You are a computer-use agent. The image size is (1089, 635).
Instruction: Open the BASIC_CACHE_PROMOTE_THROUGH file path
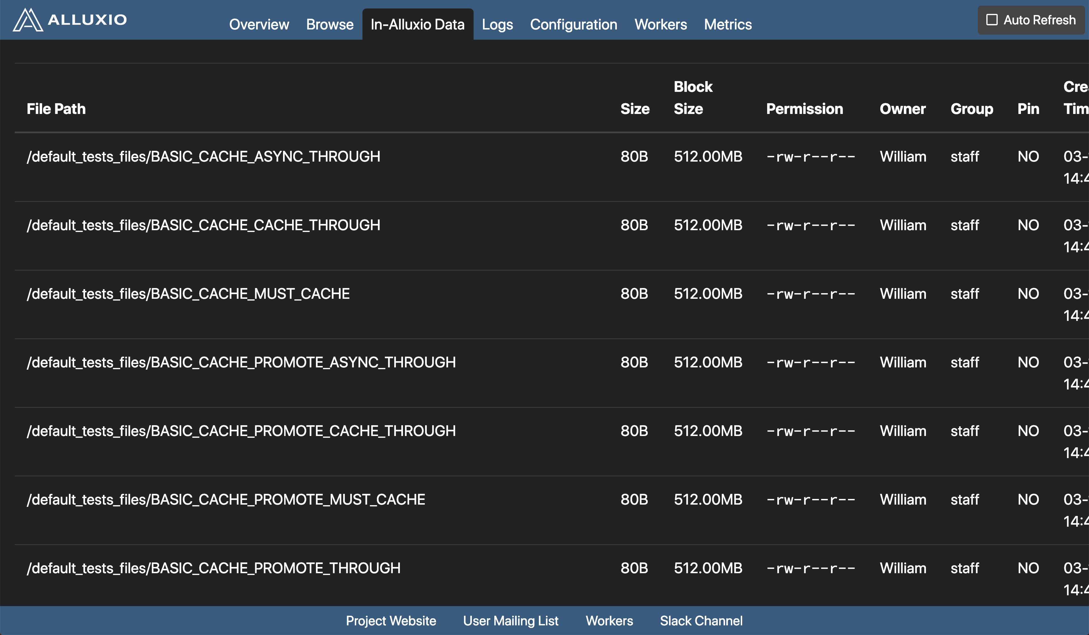214,568
